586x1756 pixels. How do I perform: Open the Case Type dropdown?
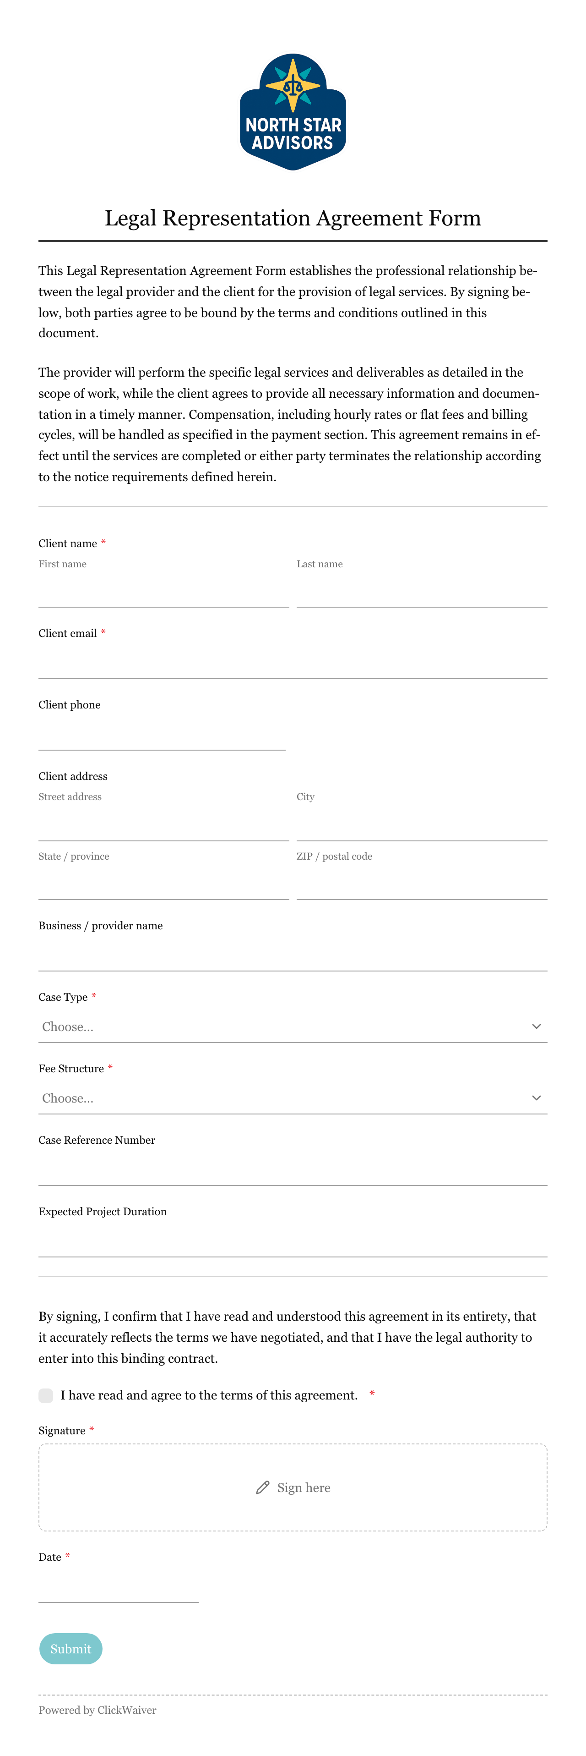(293, 1026)
